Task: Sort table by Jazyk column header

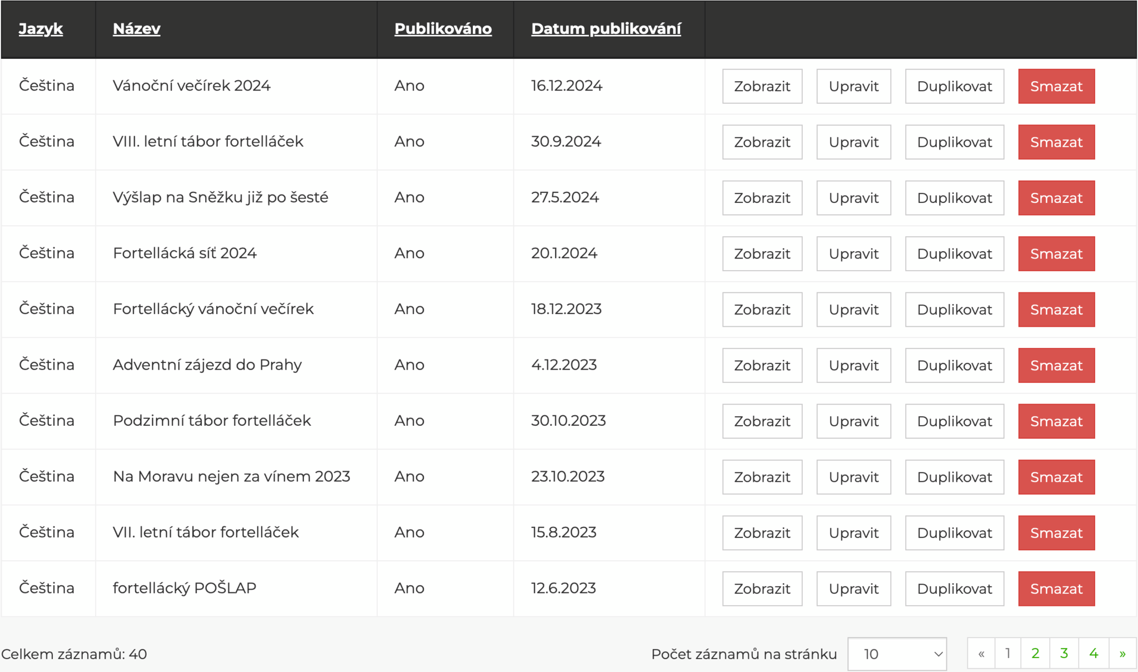Action: pos(41,29)
